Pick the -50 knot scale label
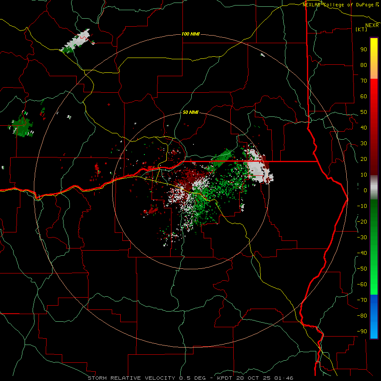The height and width of the screenshot is (381, 381). click(x=362, y=269)
